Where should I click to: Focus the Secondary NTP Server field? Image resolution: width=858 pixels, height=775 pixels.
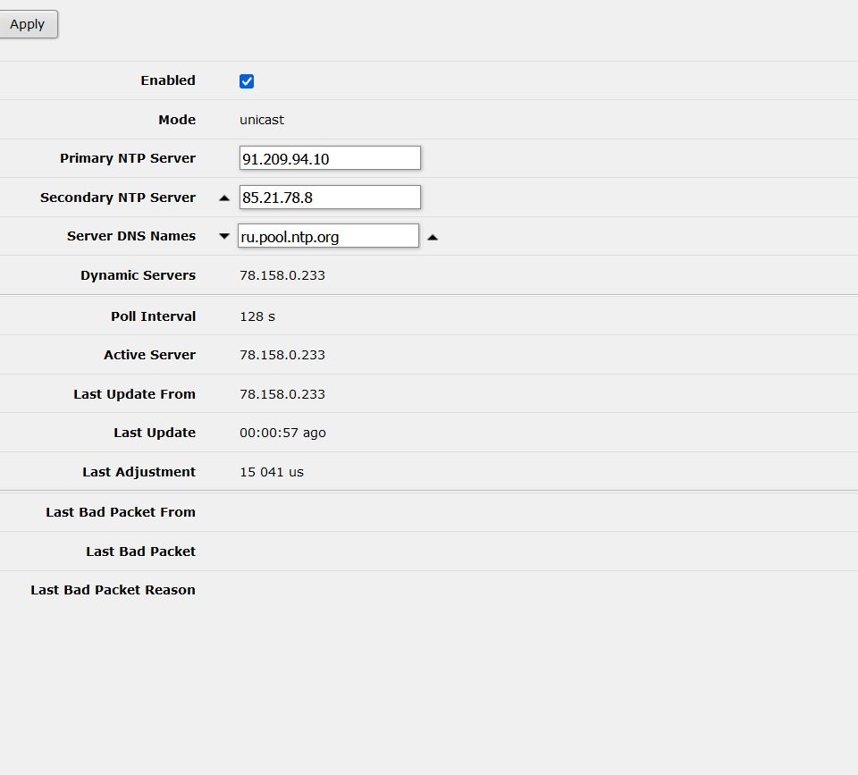[330, 197]
